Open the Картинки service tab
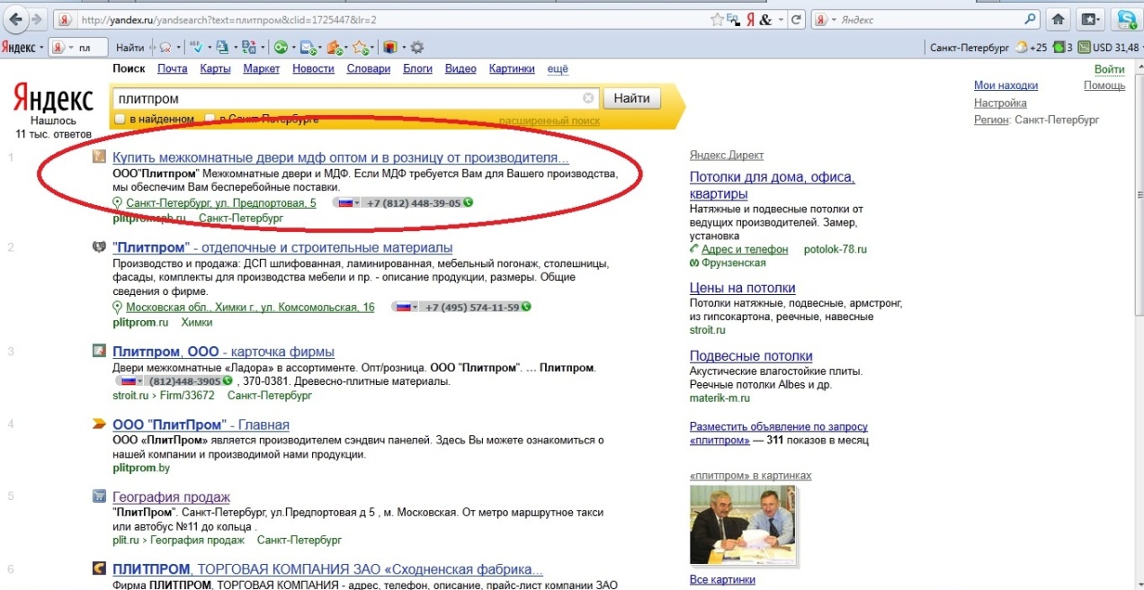 pos(512,68)
